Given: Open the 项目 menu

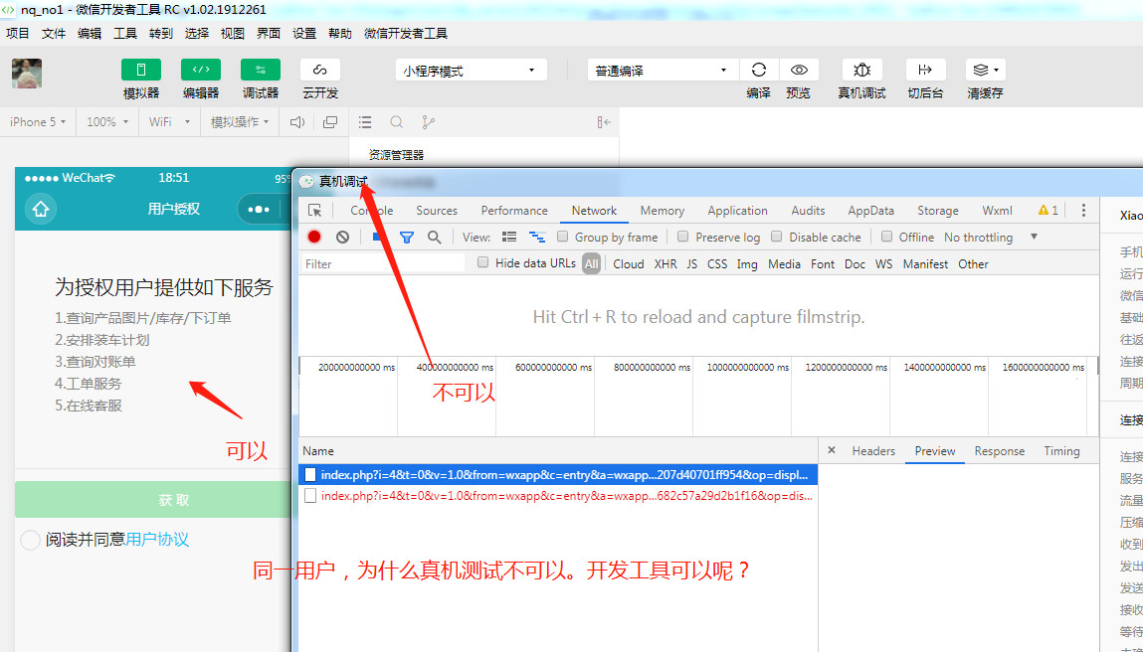Looking at the screenshot, I should coord(18,34).
